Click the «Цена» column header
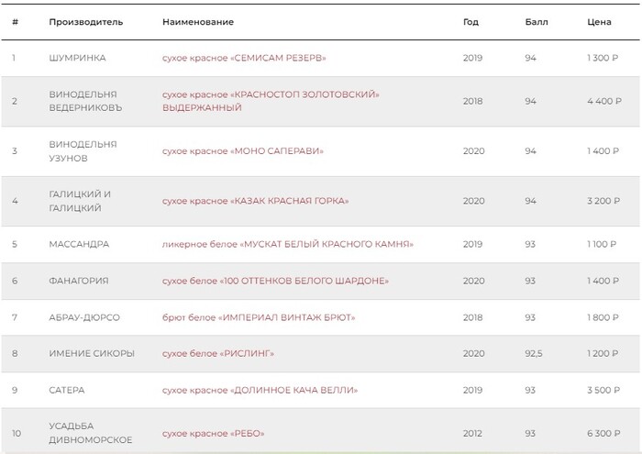This screenshot has width=642, height=454. [x=599, y=21]
